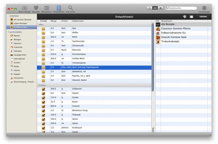Select the Trinkschokolade recipe
The width and height of the screenshot is (218, 144).
[183, 41]
